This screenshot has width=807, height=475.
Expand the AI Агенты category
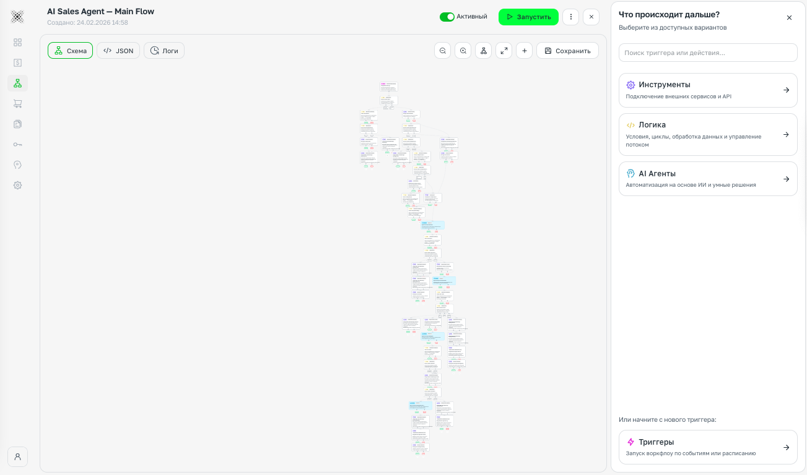point(707,179)
